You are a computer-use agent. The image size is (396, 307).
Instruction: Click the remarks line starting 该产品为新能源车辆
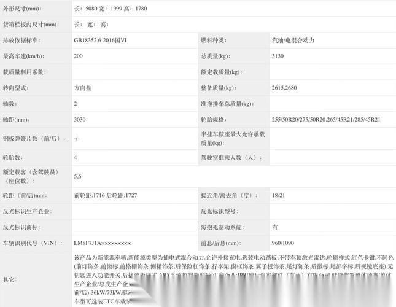[234, 258]
